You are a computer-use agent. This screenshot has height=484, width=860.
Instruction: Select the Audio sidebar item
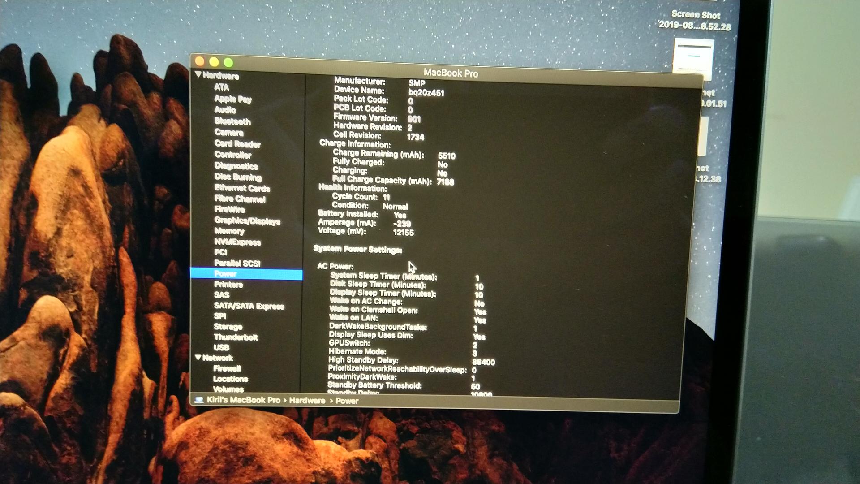coord(225,110)
